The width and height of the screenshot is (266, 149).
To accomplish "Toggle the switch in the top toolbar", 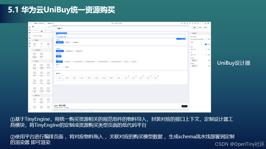I will [x=184, y=23].
